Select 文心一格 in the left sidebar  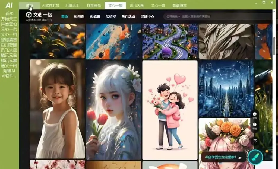[9, 34]
